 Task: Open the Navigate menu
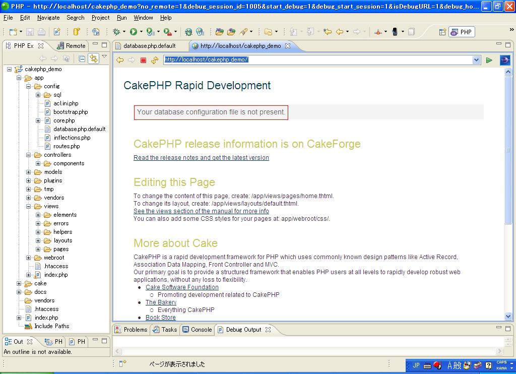coord(48,18)
